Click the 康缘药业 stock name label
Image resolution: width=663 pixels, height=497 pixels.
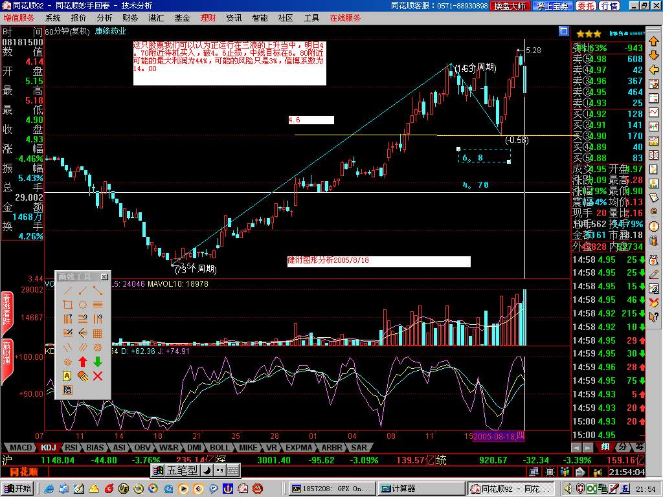coord(110,31)
